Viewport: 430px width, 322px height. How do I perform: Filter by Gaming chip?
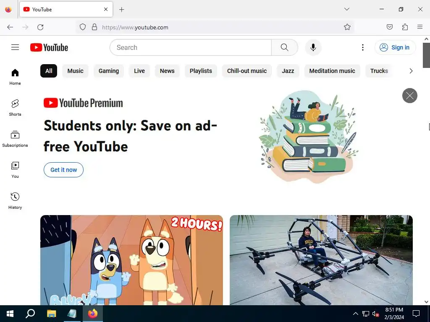coord(109,71)
